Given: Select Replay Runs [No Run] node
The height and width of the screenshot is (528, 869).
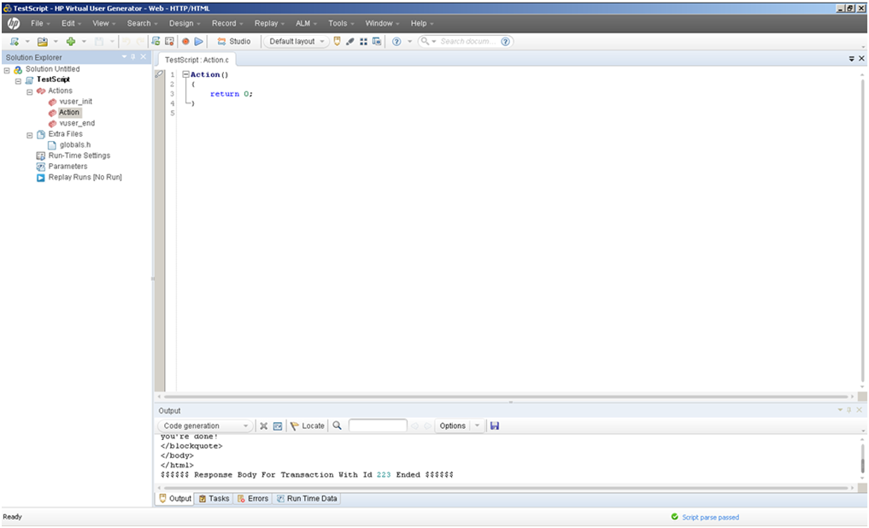Looking at the screenshot, I should point(85,178).
